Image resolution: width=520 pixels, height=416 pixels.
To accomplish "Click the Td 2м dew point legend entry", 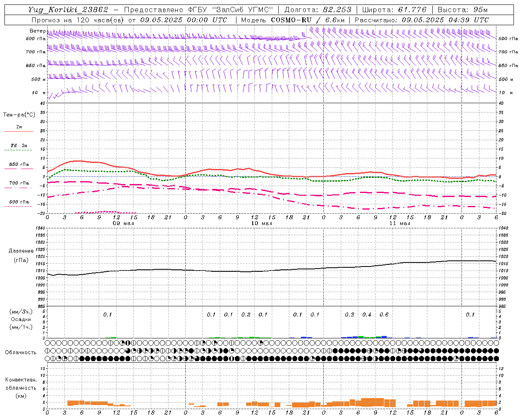I will [19, 145].
